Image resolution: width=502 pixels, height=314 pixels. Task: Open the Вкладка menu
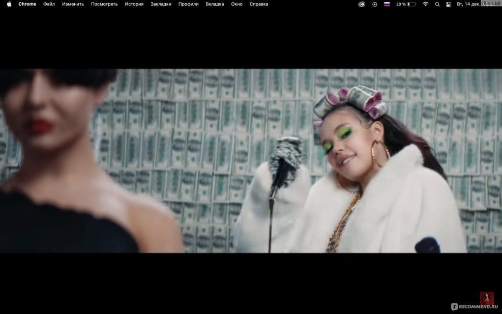tap(215, 4)
